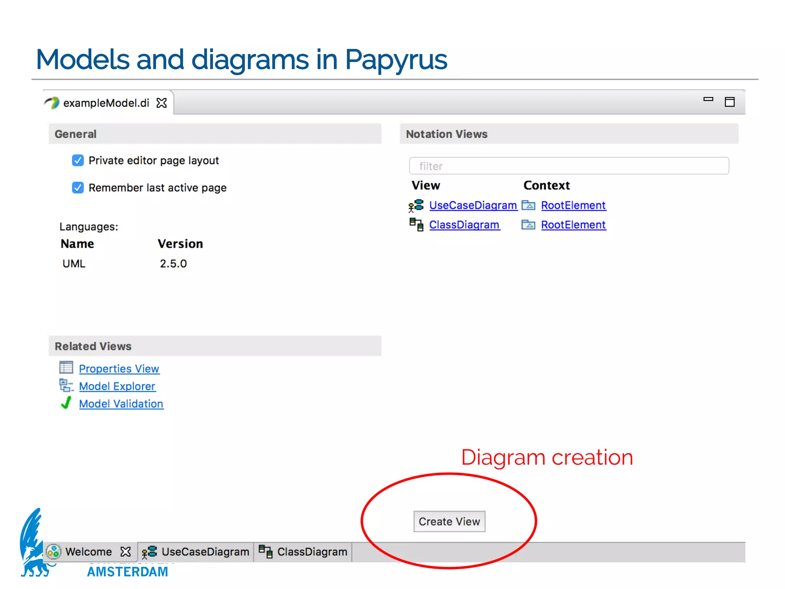Click the Version column header in Languages

pos(180,244)
